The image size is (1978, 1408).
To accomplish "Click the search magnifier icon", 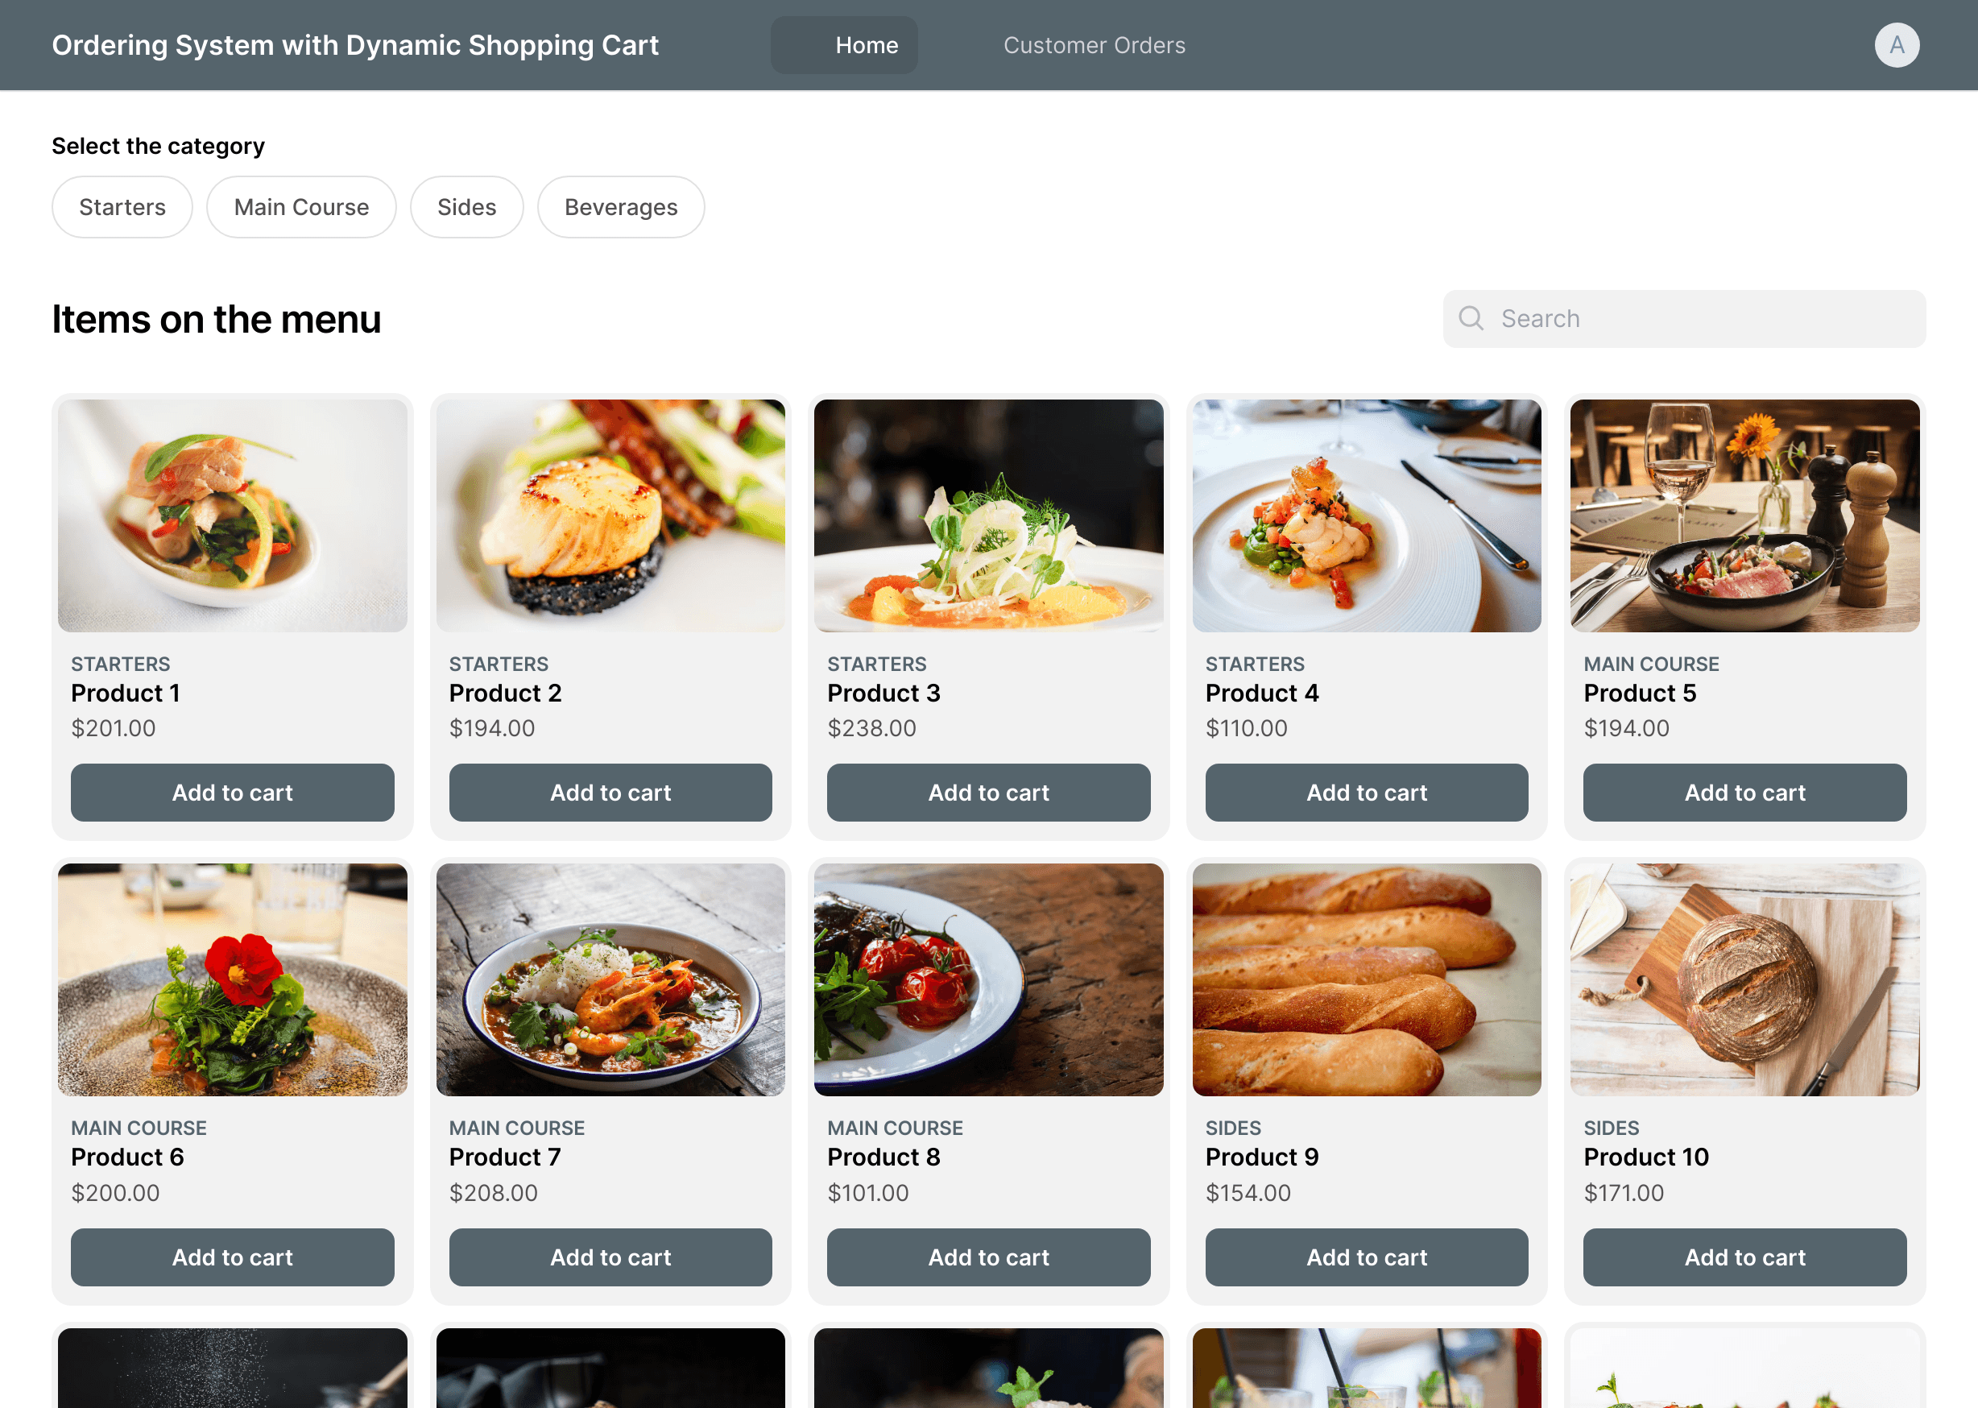I will tap(1471, 318).
